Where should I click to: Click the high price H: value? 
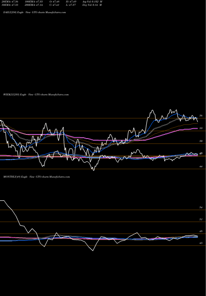[71, 2]
